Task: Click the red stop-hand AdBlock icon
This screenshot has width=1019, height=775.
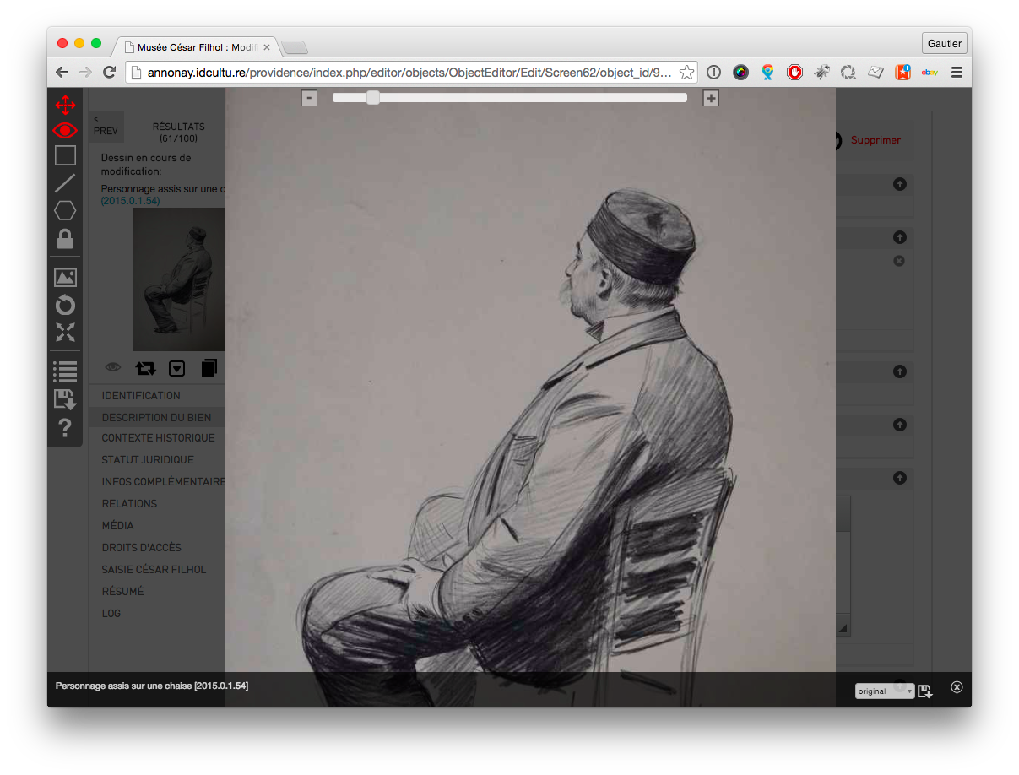Action: [794, 73]
